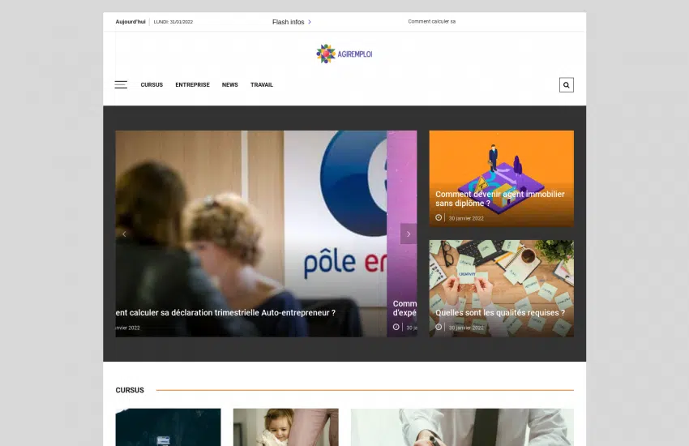This screenshot has height=446, width=689.
Task: Open the Cursus menu item
Action: tap(152, 85)
